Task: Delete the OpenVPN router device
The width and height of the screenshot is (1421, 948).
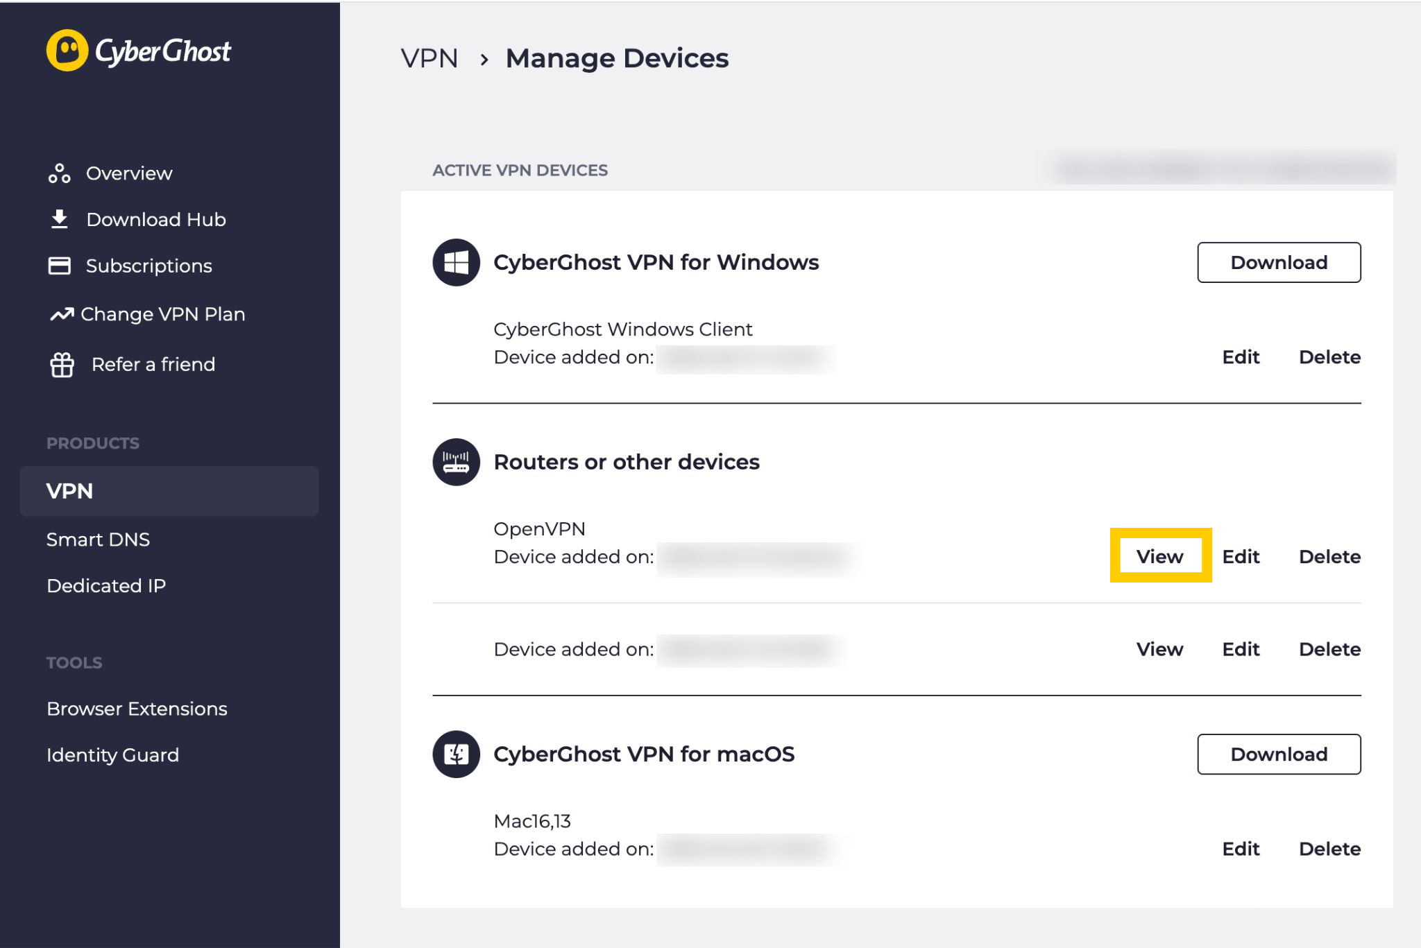Action: click(1329, 556)
